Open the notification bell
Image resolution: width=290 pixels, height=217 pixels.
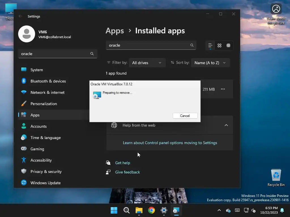tap(282, 210)
